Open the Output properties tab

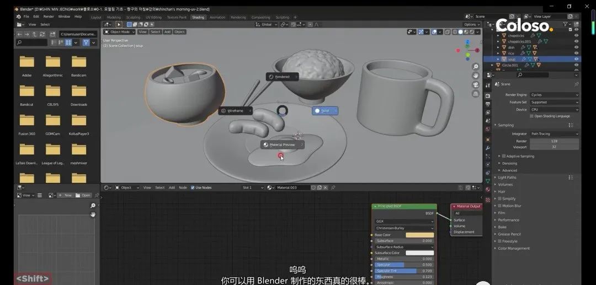point(488,104)
